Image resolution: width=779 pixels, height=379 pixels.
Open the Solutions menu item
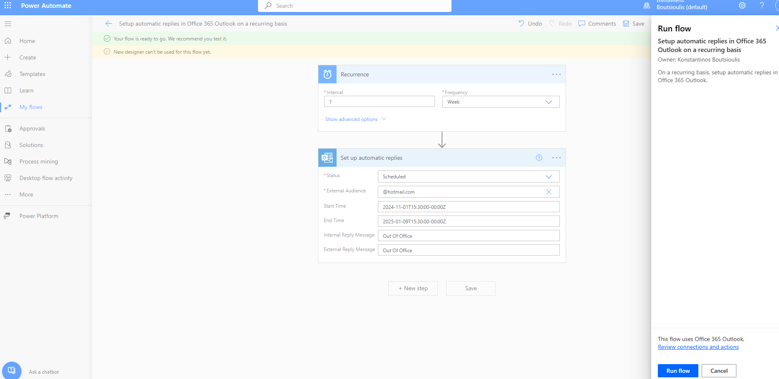point(31,145)
